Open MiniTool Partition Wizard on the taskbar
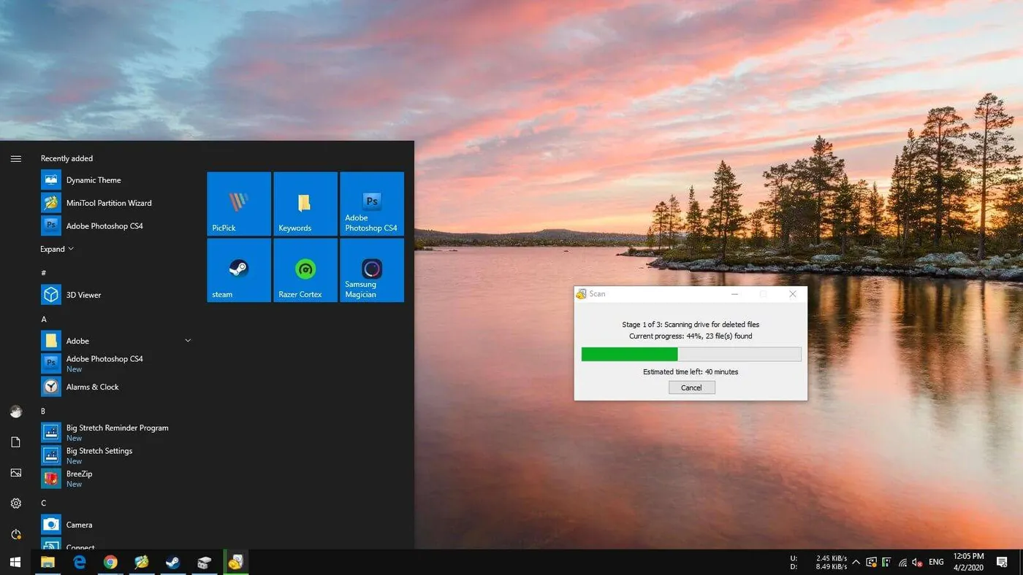 click(142, 562)
